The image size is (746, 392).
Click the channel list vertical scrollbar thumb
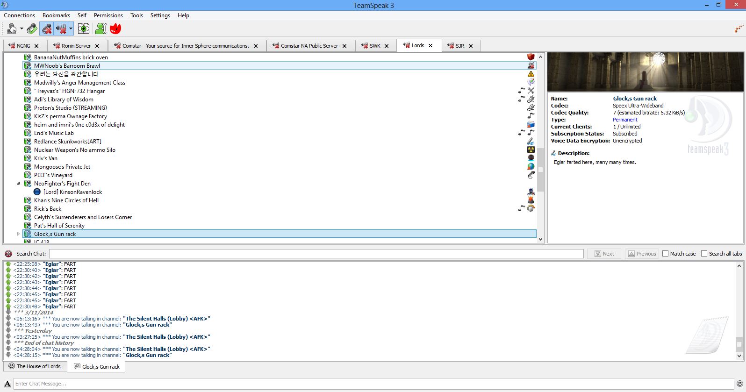(x=541, y=170)
